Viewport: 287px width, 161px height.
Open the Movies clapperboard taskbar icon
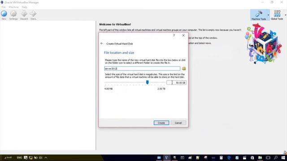pyautogui.click(x=244, y=157)
